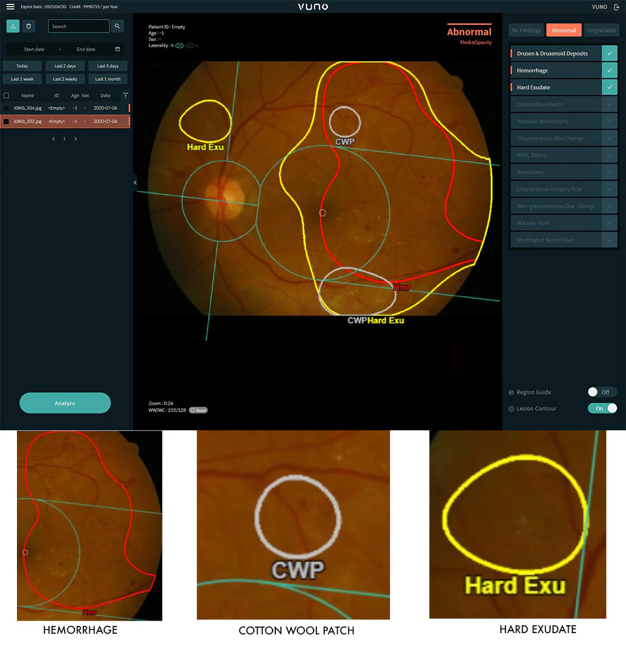Go to previous page arrow

(x=53, y=139)
